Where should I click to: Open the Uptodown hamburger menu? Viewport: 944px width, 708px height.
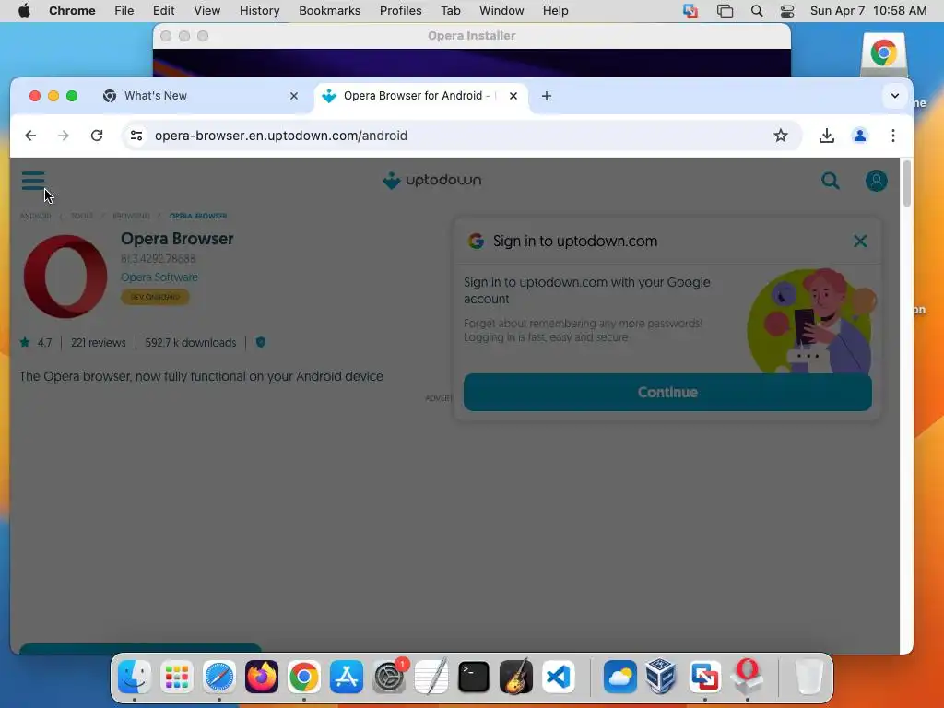(33, 180)
